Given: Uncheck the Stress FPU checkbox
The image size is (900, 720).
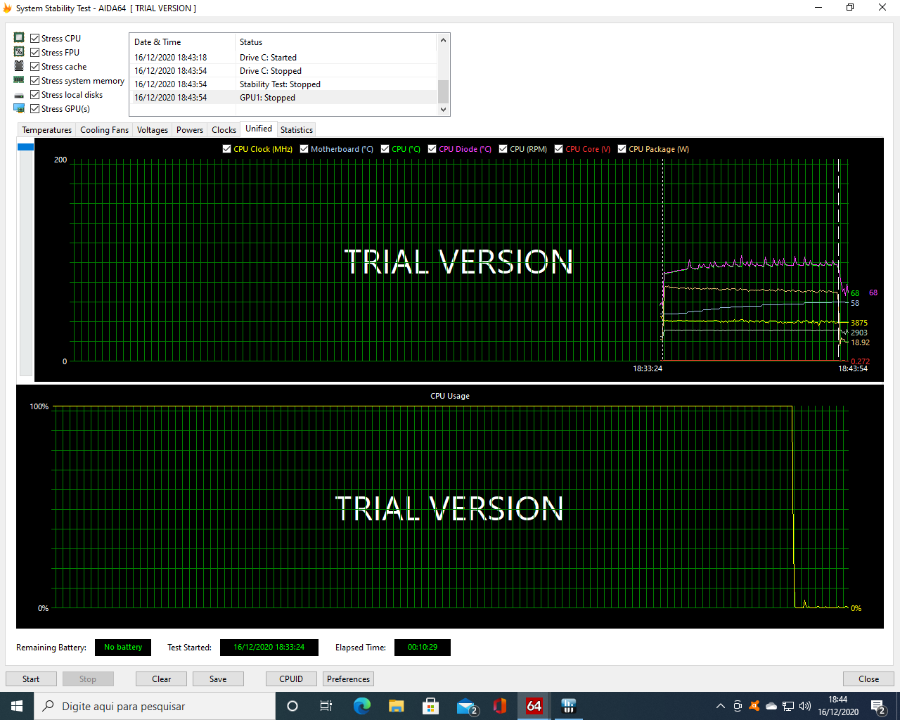Looking at the screenshot, I should pyautogui.click(x=34, y=52).
